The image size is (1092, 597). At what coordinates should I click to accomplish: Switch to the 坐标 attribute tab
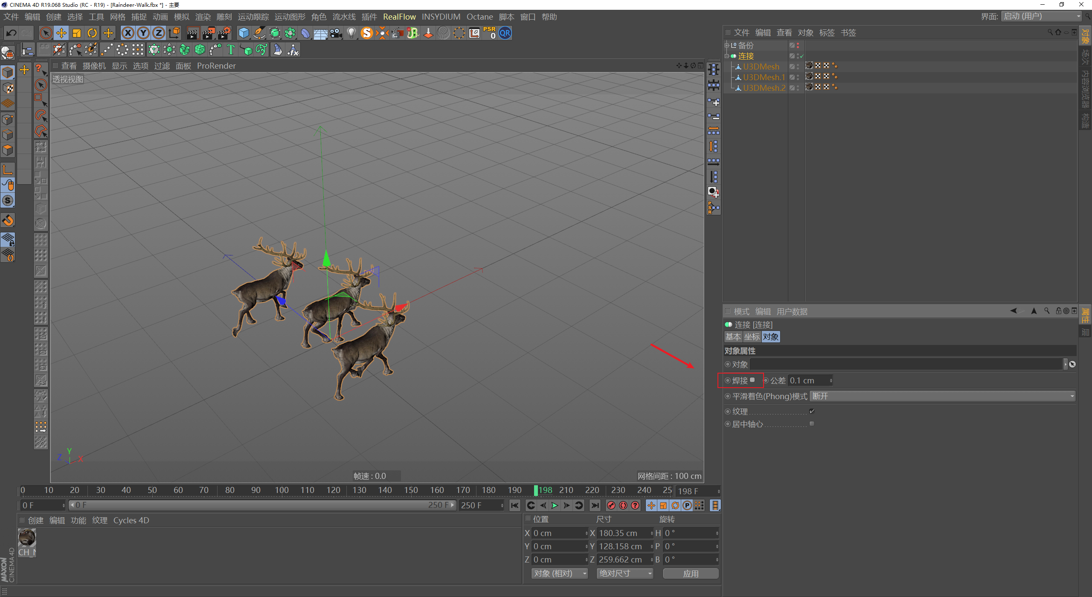tap(752, 337)
